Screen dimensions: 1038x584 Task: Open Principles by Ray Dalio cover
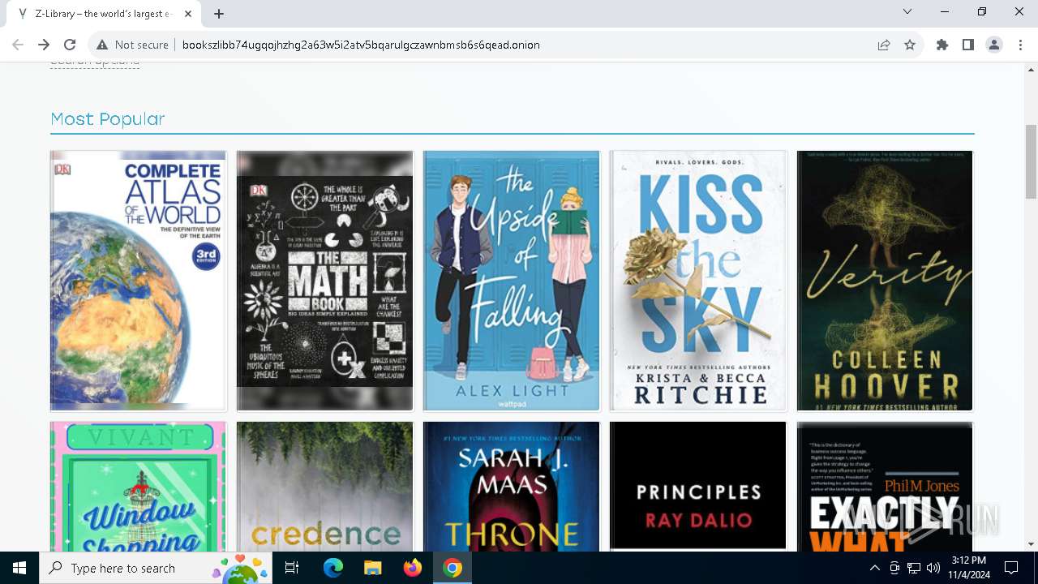pos(698,487)
